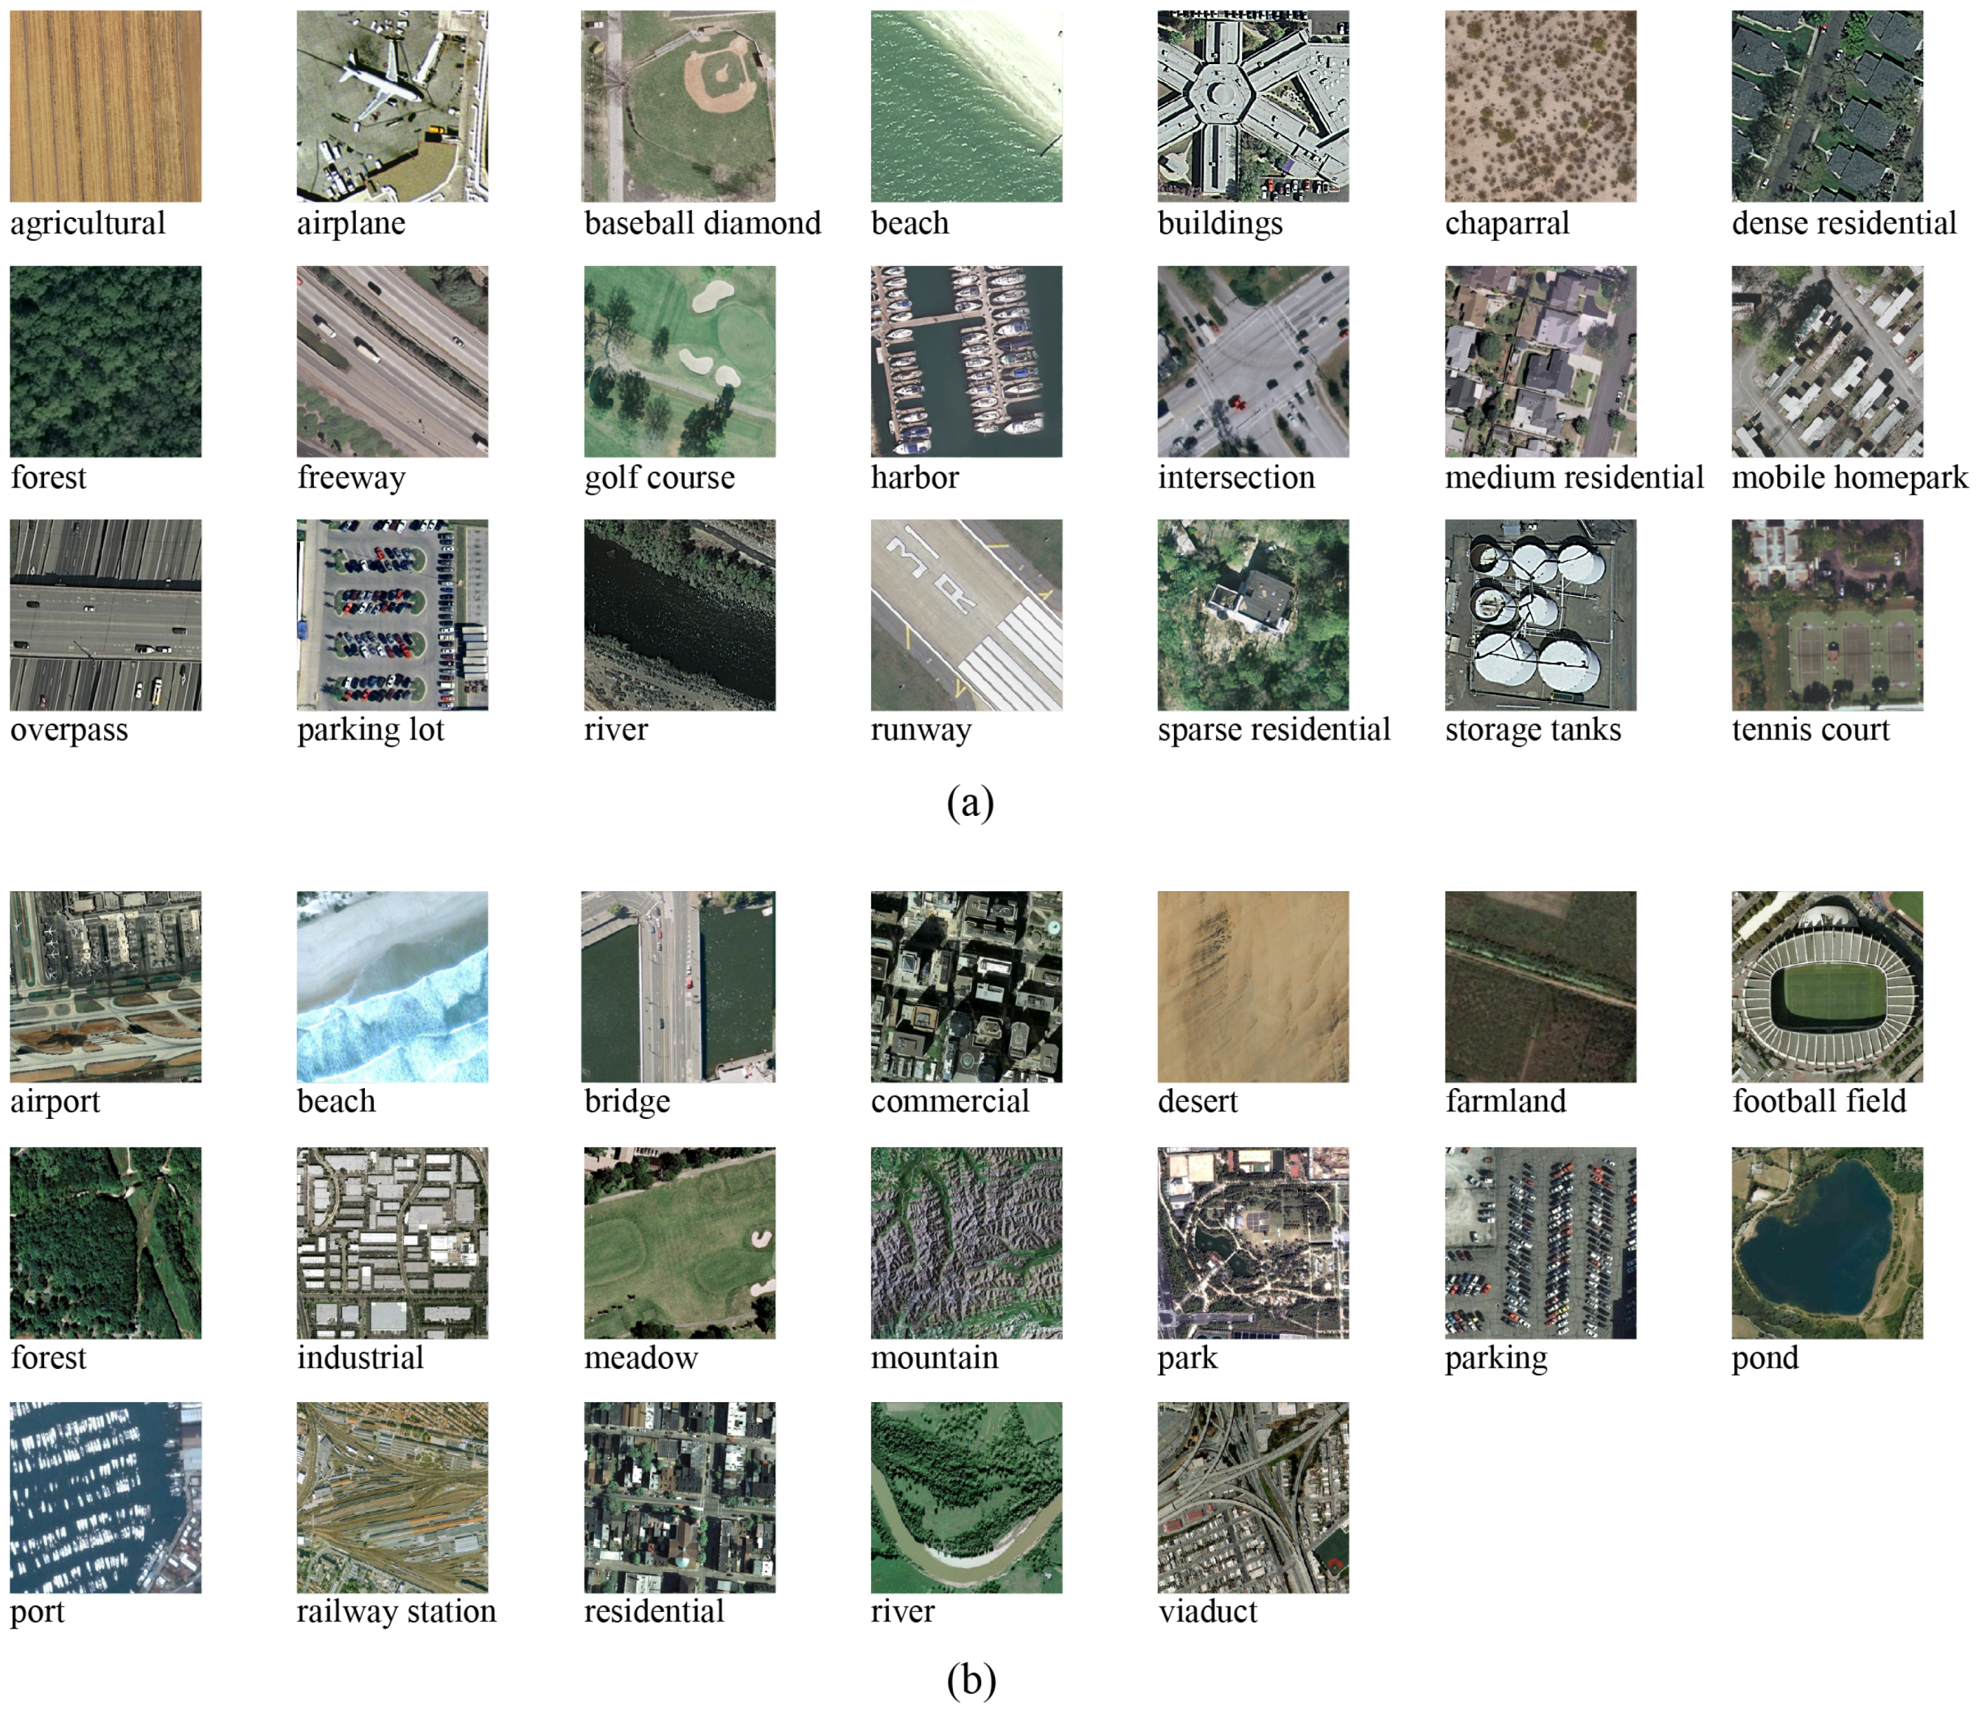Click the port image with white boats

pyautogui.click(x=105, y=1498)
